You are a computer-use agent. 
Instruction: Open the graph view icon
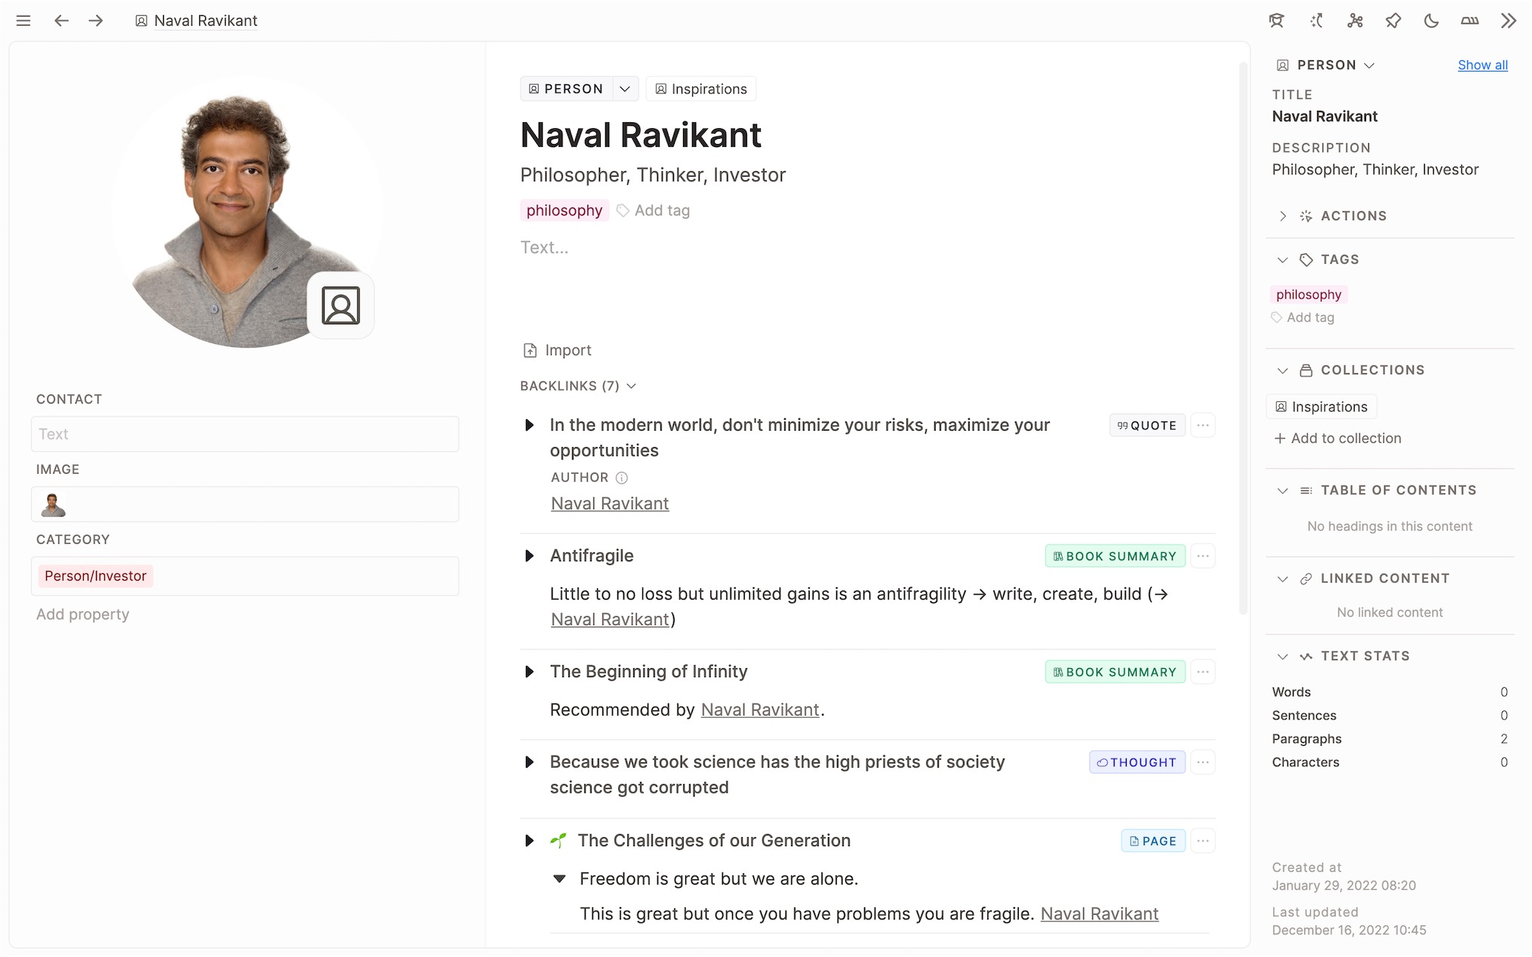[x=1355, y=21]
